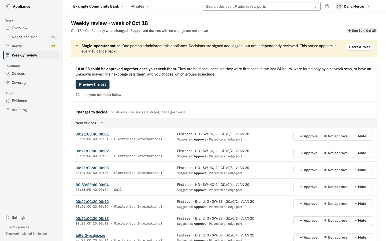Viewport: 386px width, 241px height.
Task: Click the Overview home icon in the sidebar
Action: pyautogui.click(x=8, y=28)
